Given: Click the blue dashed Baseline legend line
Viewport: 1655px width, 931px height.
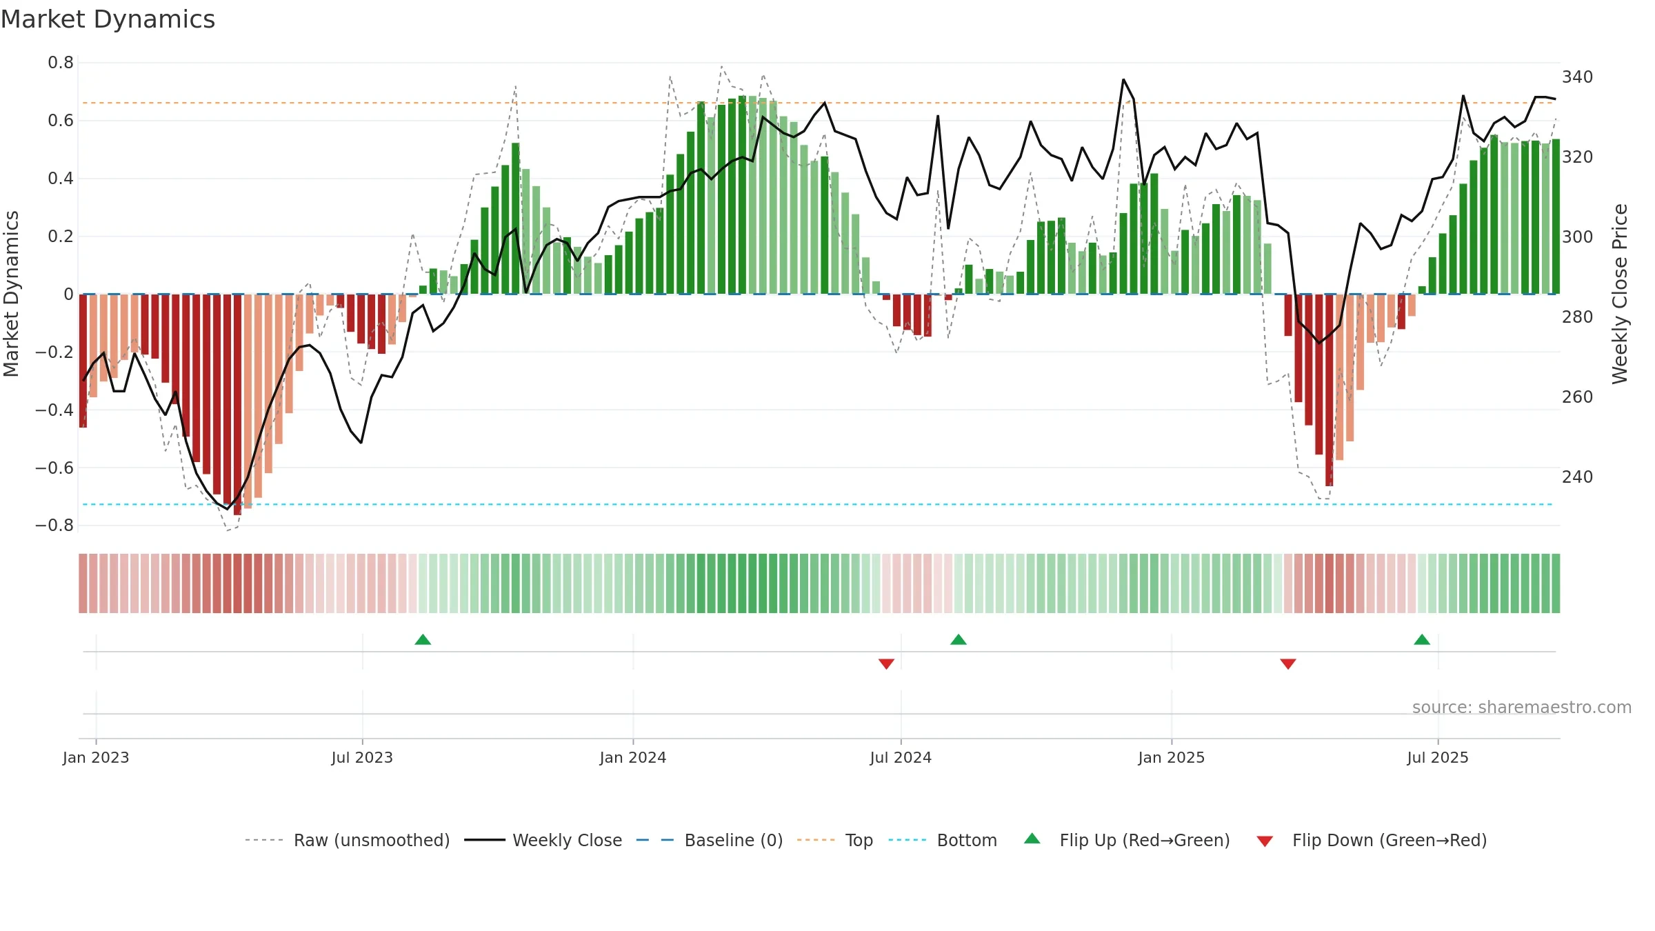Looking at the screenshot, I should click(x=655, y=840).
